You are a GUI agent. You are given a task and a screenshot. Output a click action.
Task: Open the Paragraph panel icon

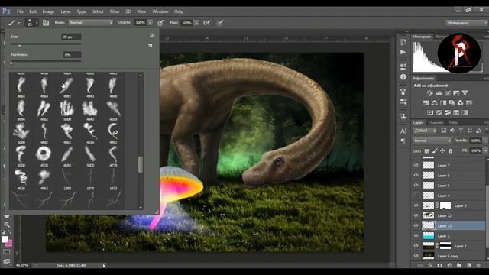(403, 141)
